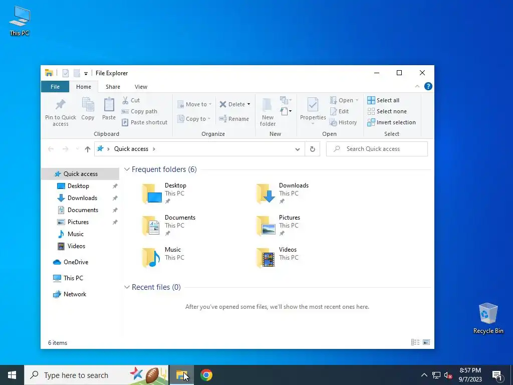The width and height of the screenshot is (513, 385).
Task: Click Pin to Quick access icon
Action: click(x=61, y=104)
